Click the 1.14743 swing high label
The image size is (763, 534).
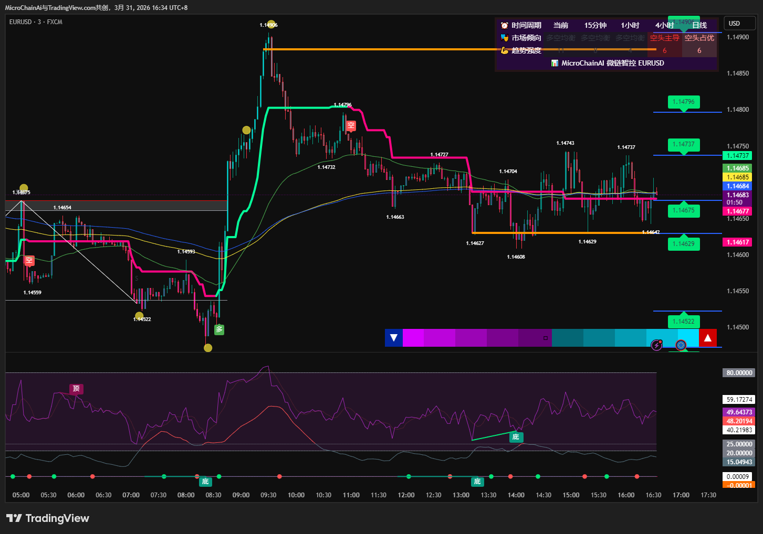(x=565, y=143)
